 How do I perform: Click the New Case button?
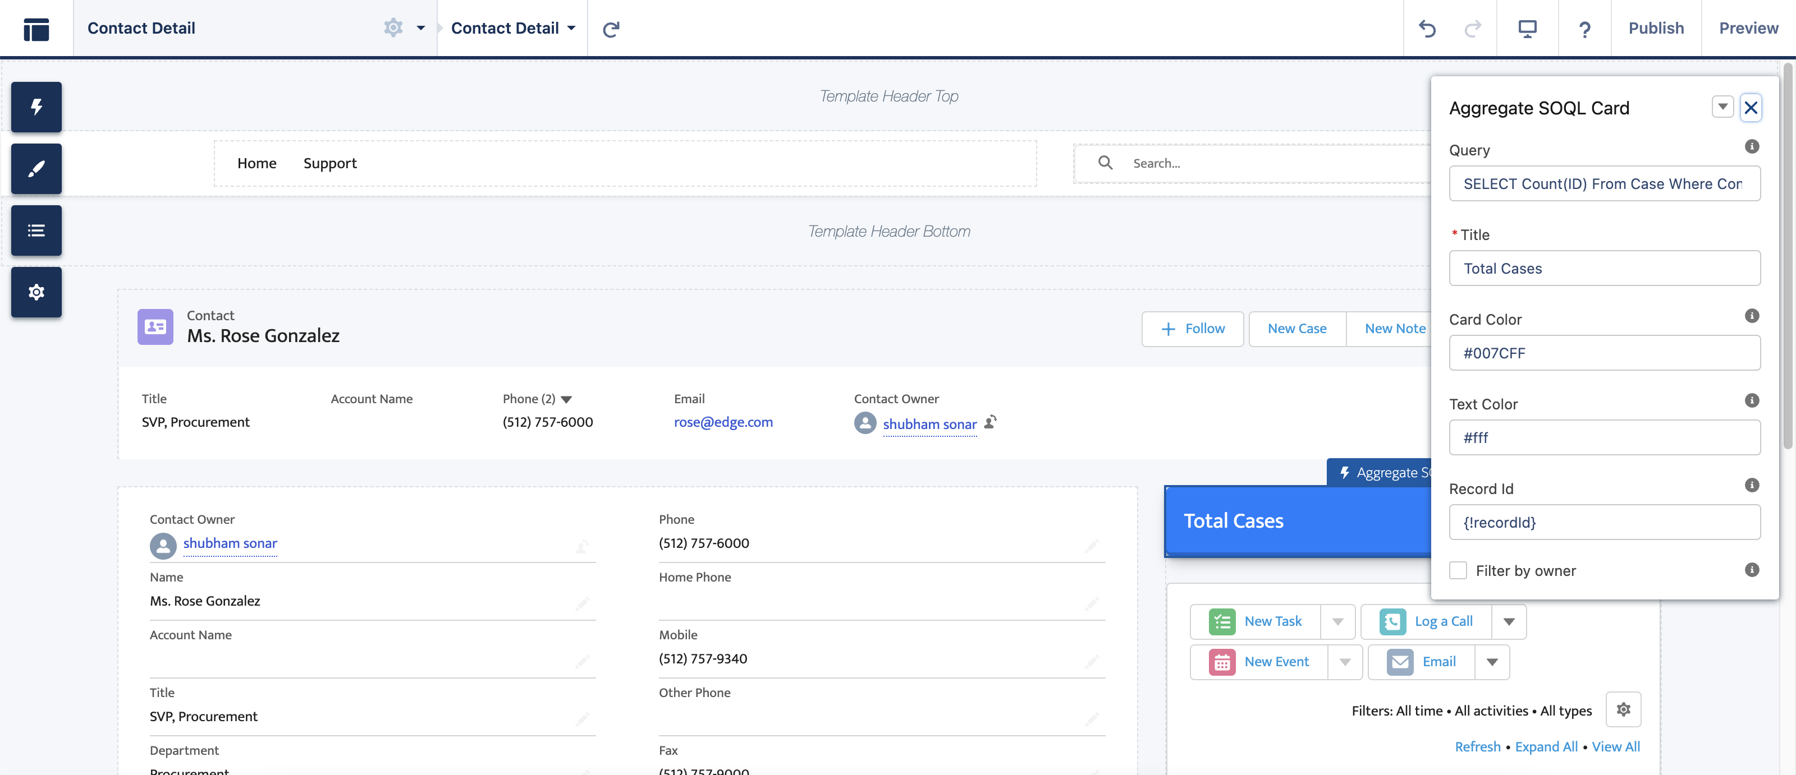click(1297, 329)
